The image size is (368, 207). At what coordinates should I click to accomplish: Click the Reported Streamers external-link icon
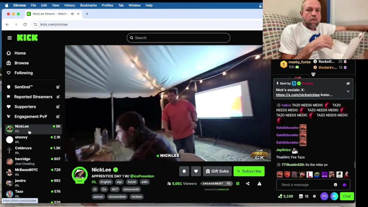(x=58, y=97)
